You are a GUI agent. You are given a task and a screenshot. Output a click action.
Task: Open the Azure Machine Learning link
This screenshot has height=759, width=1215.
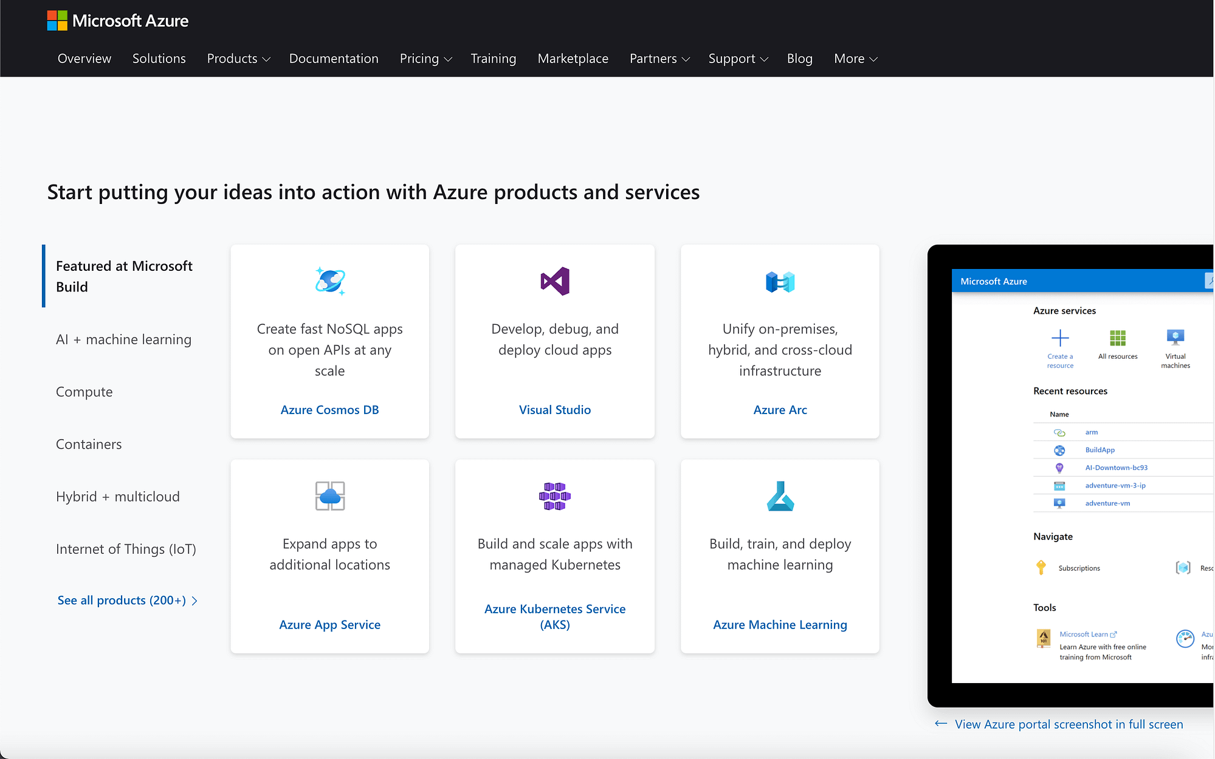coord(780,625)
